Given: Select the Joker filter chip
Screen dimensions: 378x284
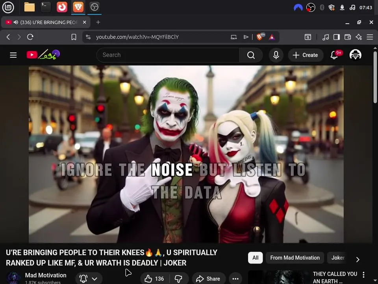Looking at the screenshot, I should tap(338, 258).
